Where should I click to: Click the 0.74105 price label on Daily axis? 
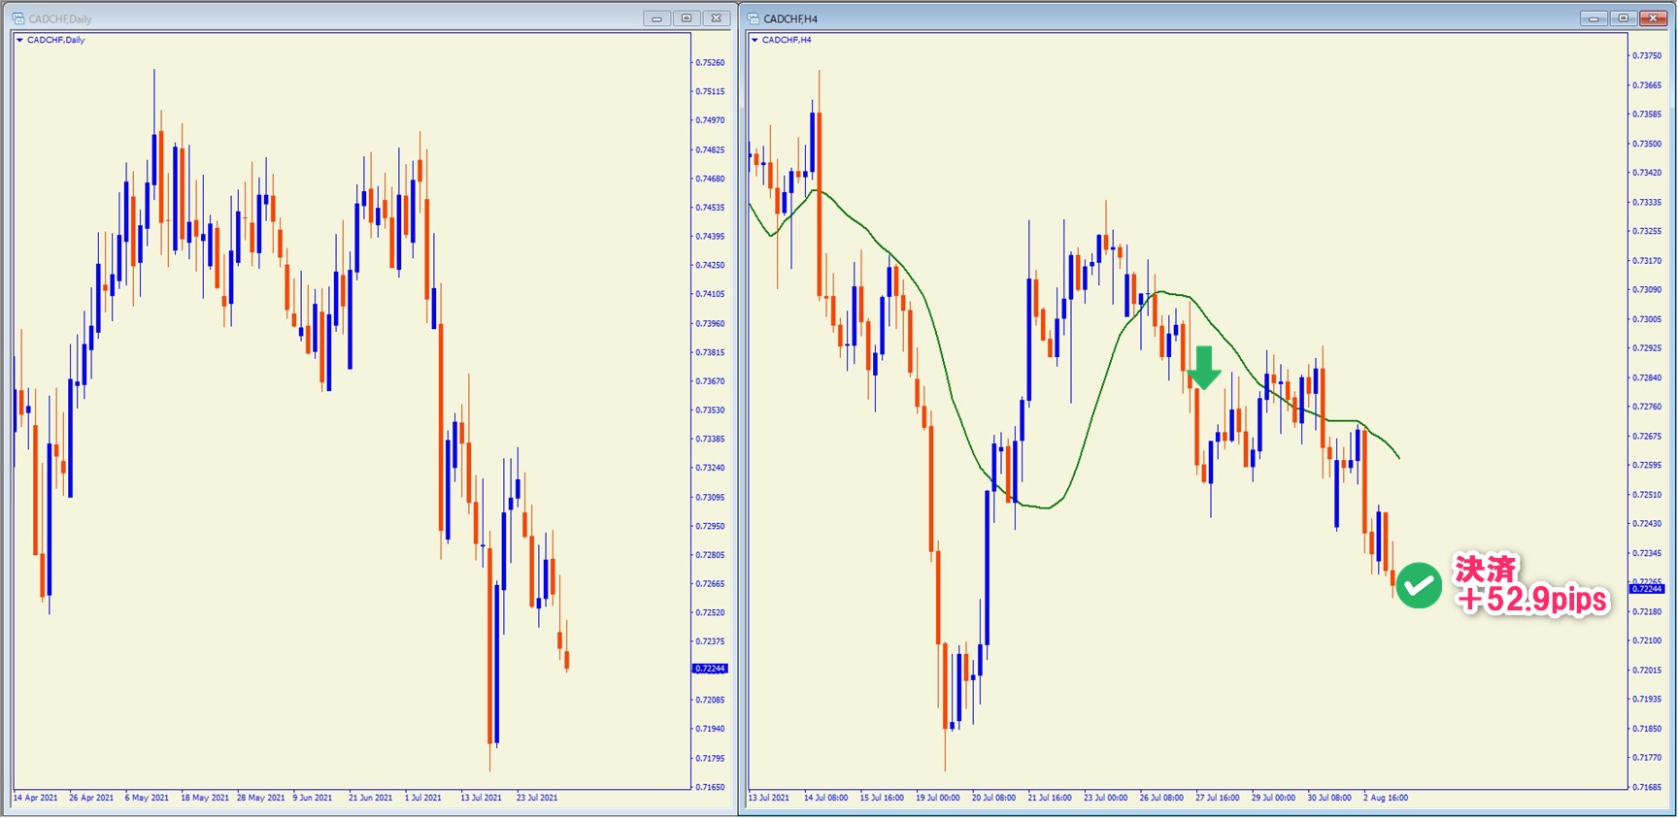[711, 294]
